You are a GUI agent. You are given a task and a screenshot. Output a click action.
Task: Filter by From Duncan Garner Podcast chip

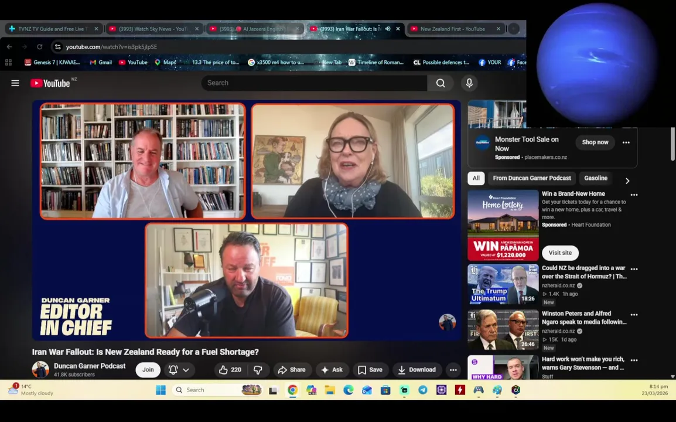pyautogui.click(x=531, y=178)
